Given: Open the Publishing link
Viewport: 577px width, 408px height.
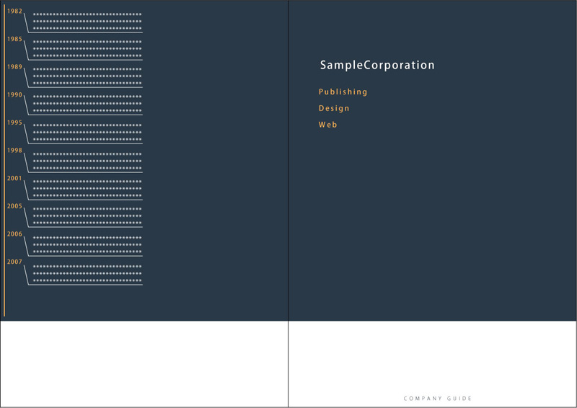Looking at the screenshot, I should coord(343,92).
